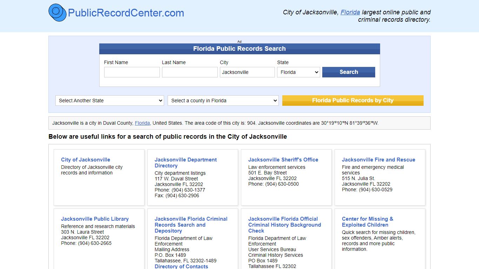Select Department Directory phone (904) 630-1377
479x269 pixels.
tap(180, 190)
